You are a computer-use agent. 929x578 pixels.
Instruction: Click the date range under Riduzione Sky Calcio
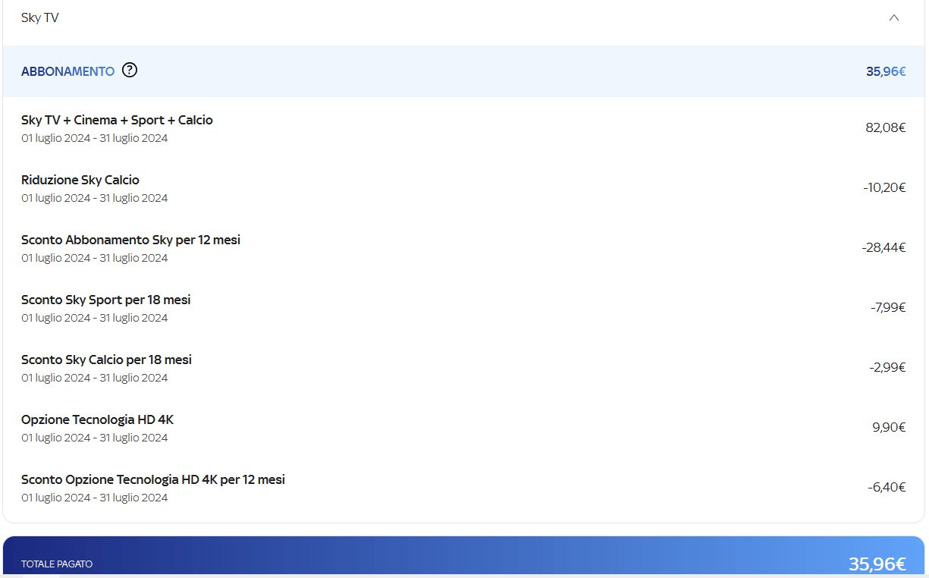95,198
